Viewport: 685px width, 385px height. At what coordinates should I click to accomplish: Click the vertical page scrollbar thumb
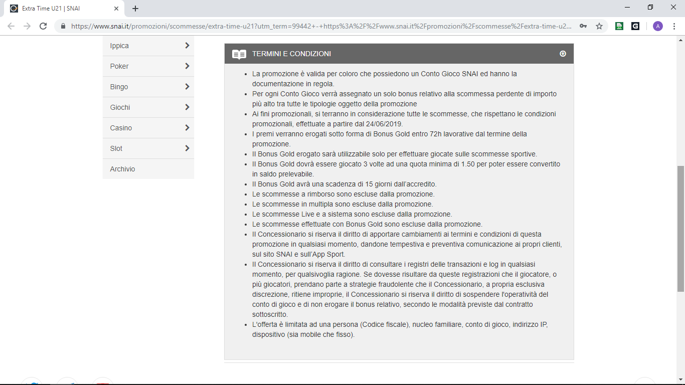click(680, 229)
